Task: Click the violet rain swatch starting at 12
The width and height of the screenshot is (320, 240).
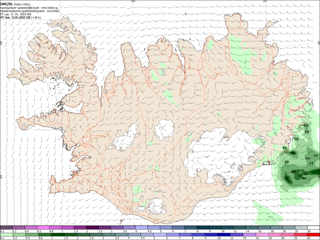Action: tap(236, 234)
